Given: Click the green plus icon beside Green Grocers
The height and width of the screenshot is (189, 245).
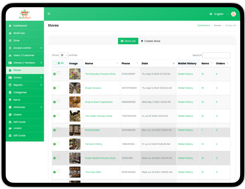Looking at the screenshot, I should click(54, 88).
